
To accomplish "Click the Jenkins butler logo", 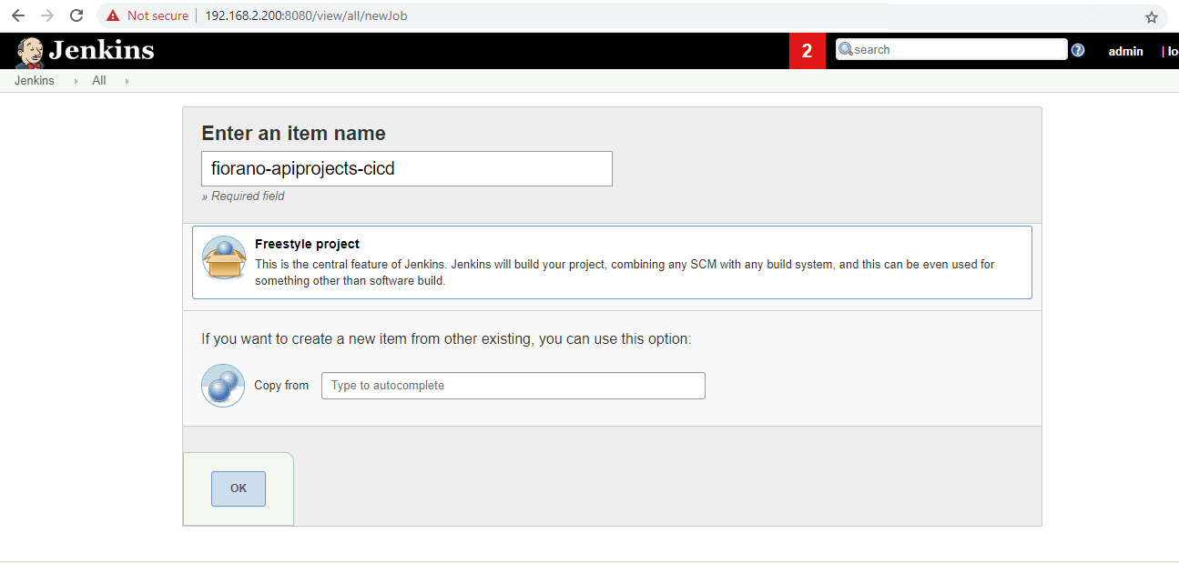I will click(x=29, y=52).
